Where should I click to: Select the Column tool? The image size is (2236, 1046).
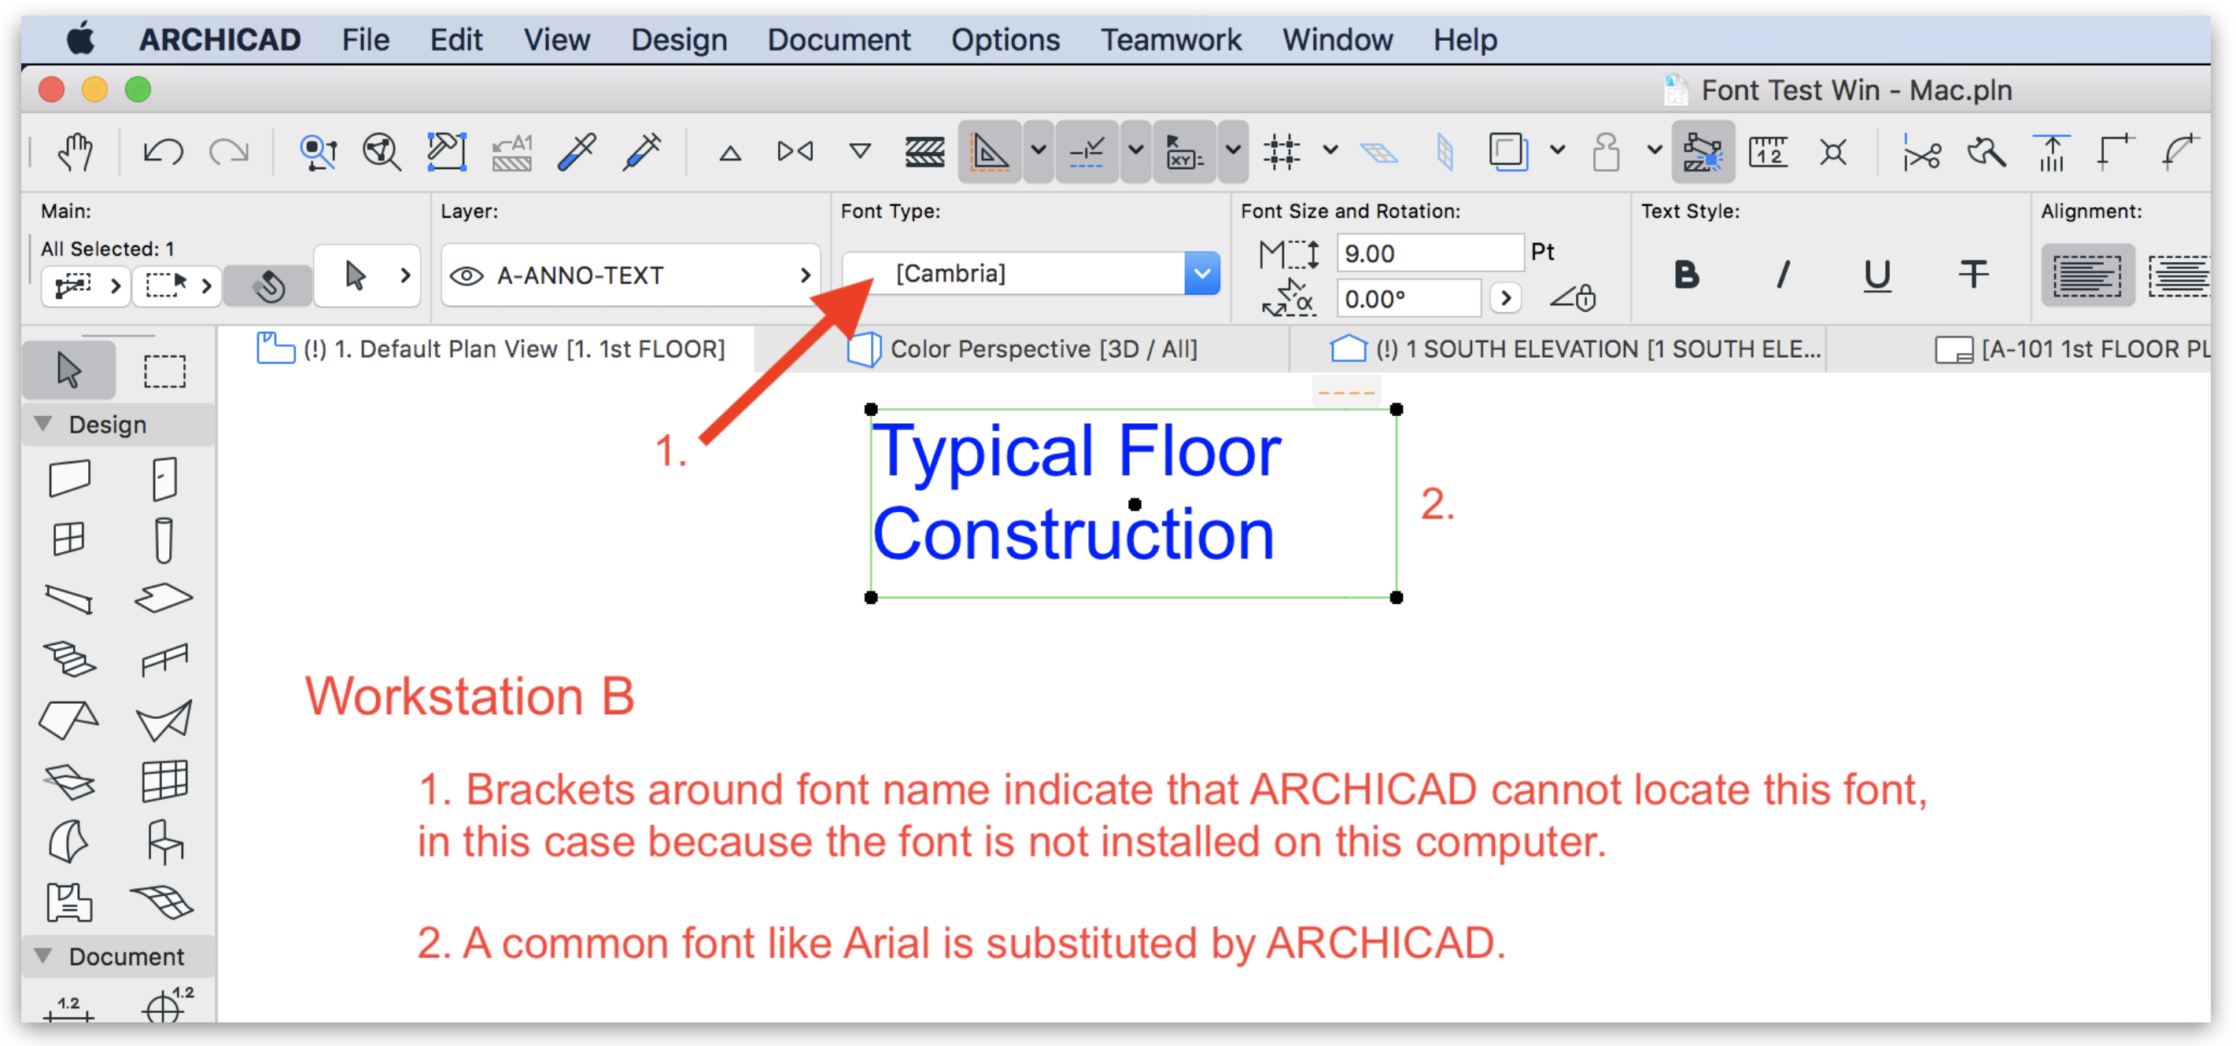coord(164,540)
